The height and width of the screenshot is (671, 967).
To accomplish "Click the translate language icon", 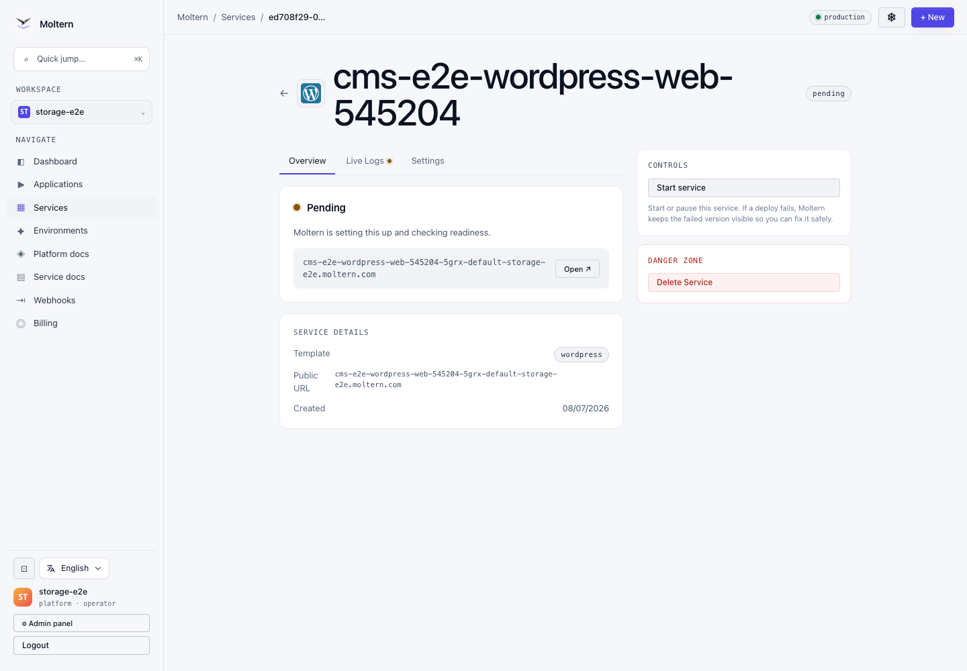I will coord(51,568).
